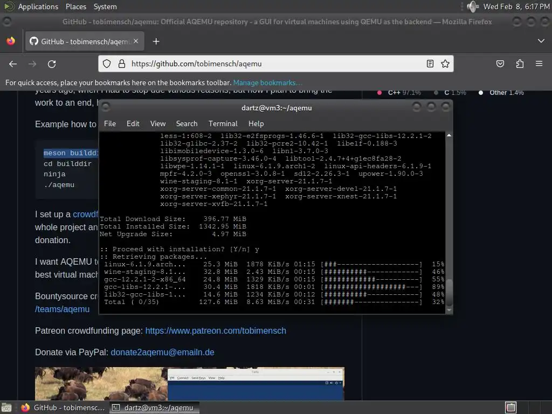Click the Manage bookmarks link
The width and height of the screenshot is (552, 414).
267,82
